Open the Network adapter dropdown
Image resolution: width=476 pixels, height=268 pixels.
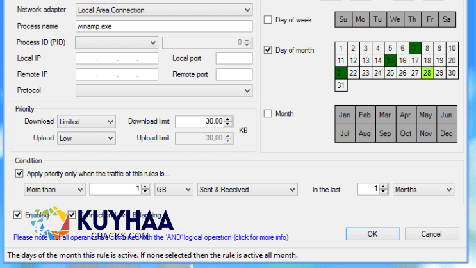pyautogui.click(x=163, y=10)
